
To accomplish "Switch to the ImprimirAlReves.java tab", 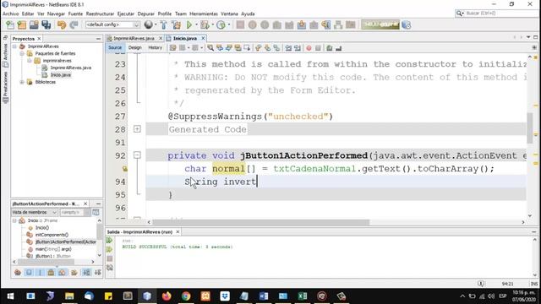I will (134, 39).
